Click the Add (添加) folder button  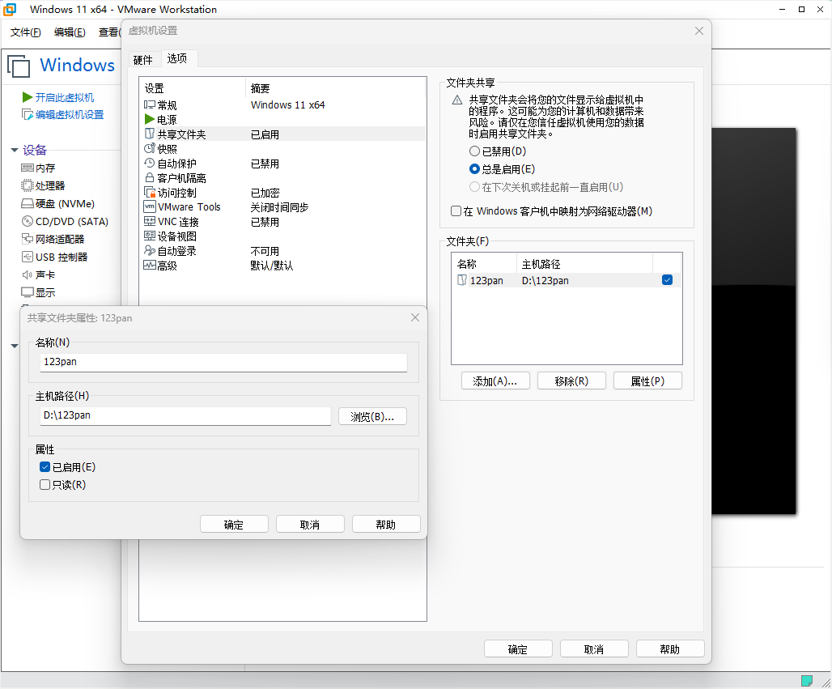tap(495, 381)
